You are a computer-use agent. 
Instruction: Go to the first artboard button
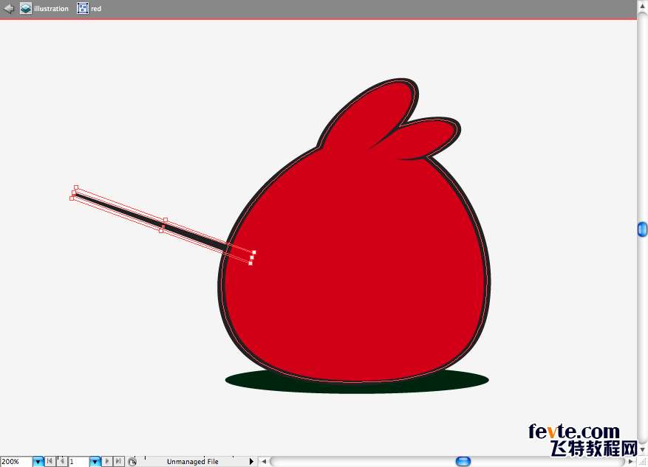50,462
